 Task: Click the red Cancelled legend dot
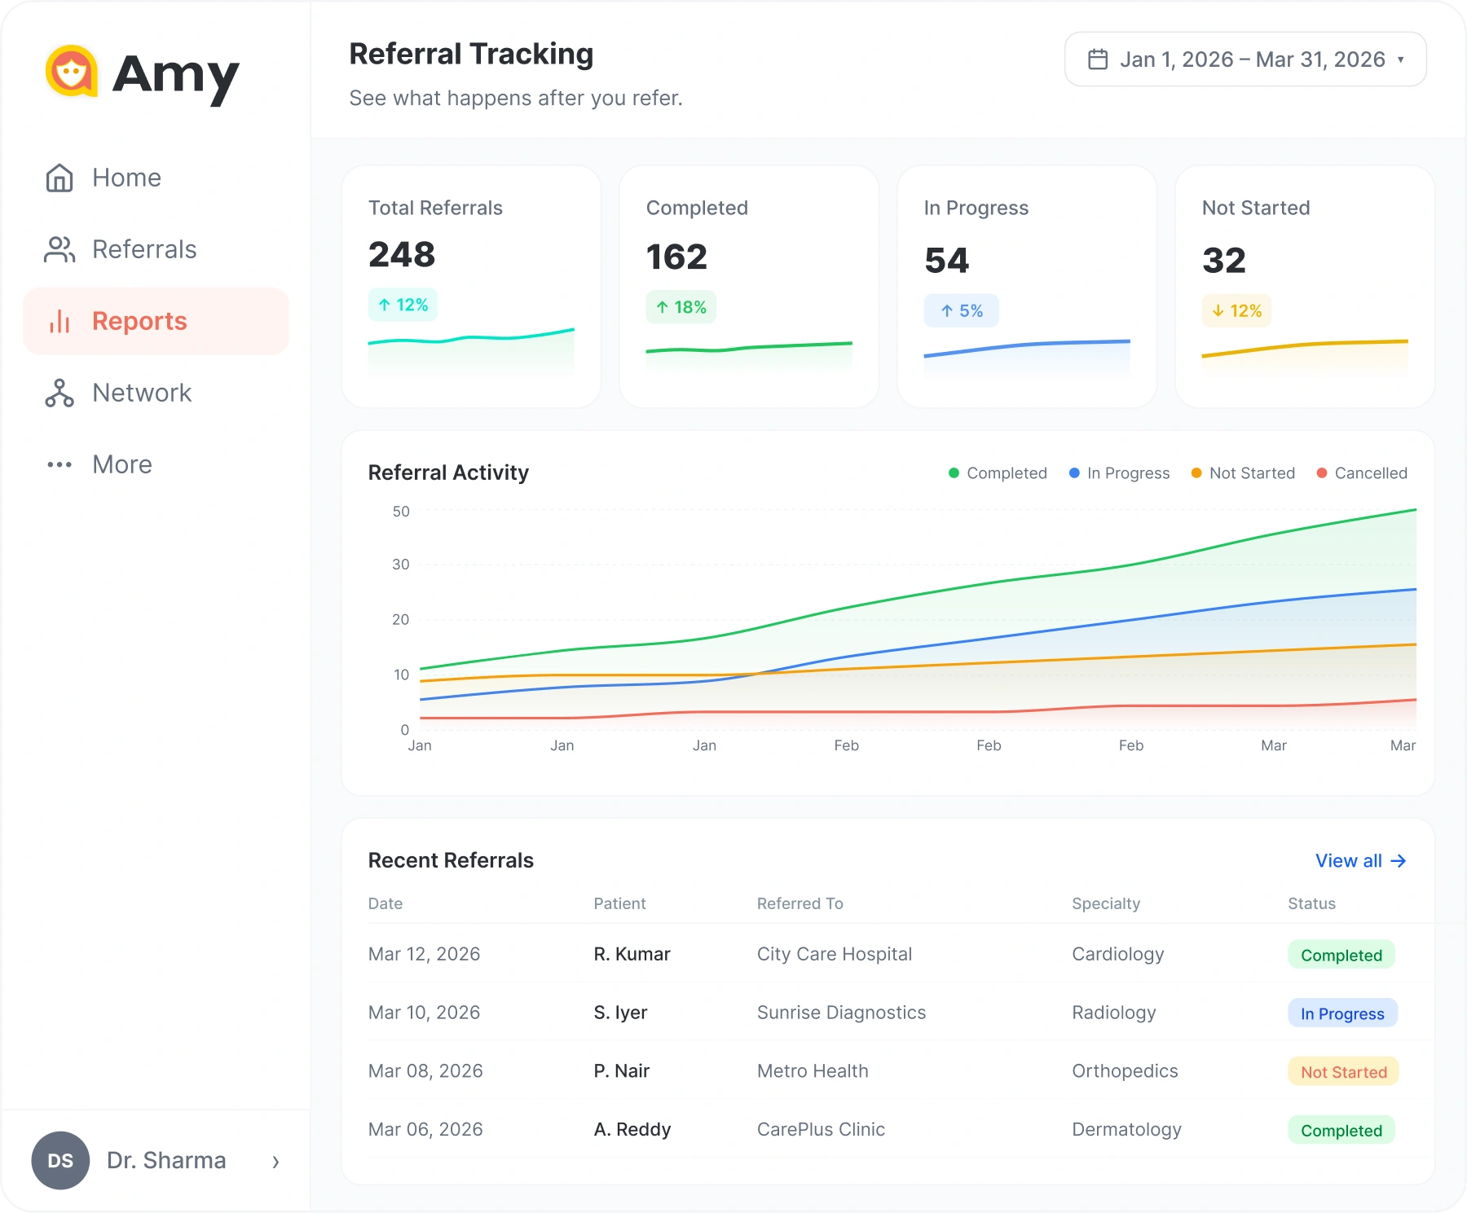[x=1322, y=473]
